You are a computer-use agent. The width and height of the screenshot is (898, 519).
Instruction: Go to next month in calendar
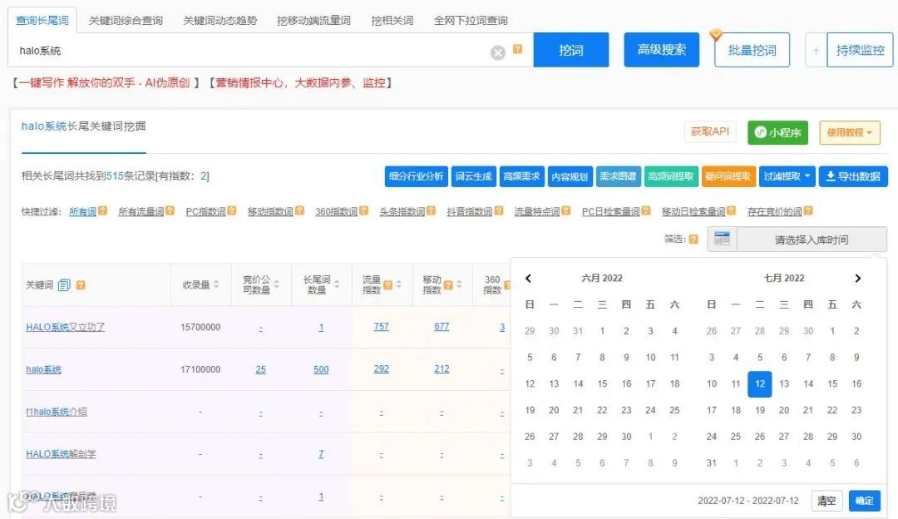point(857,279)
